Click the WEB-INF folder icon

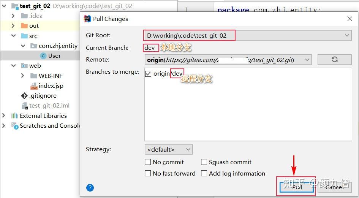(34, 76)
